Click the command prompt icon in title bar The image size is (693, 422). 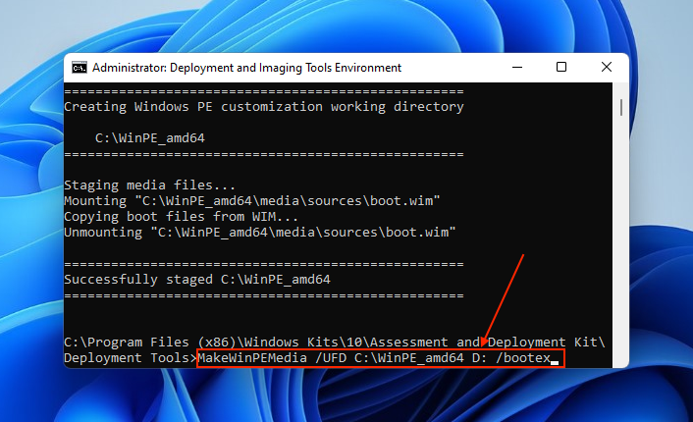(80, 68)
